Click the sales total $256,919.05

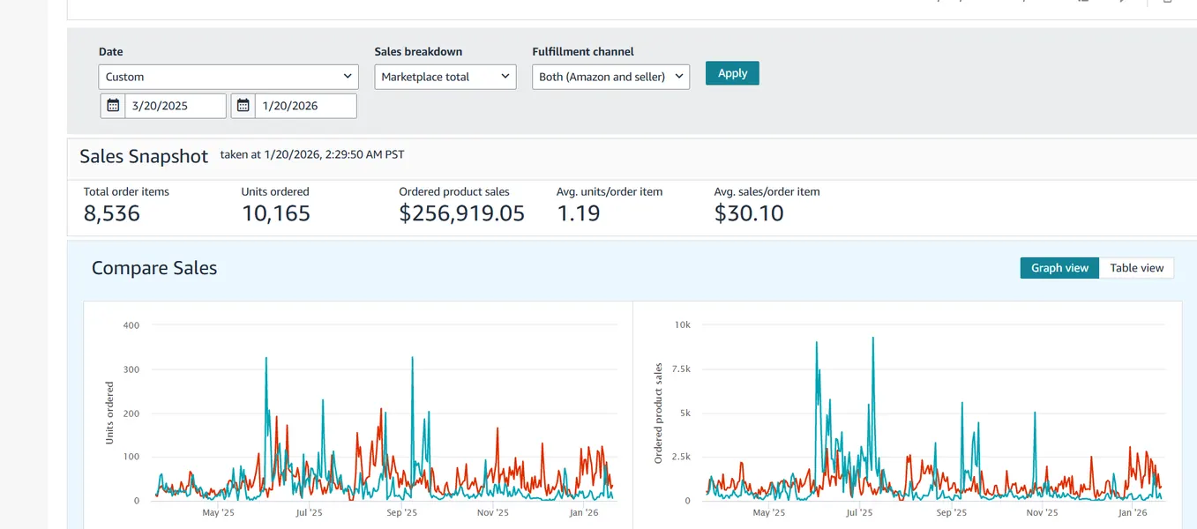[x=462, y=213]
